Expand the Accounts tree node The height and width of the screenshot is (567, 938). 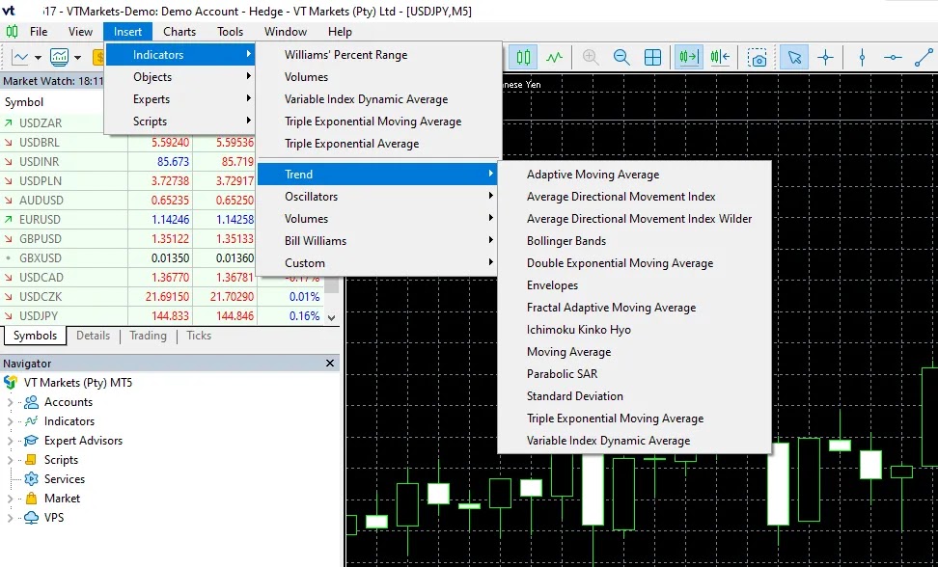[x=10, y=402]
